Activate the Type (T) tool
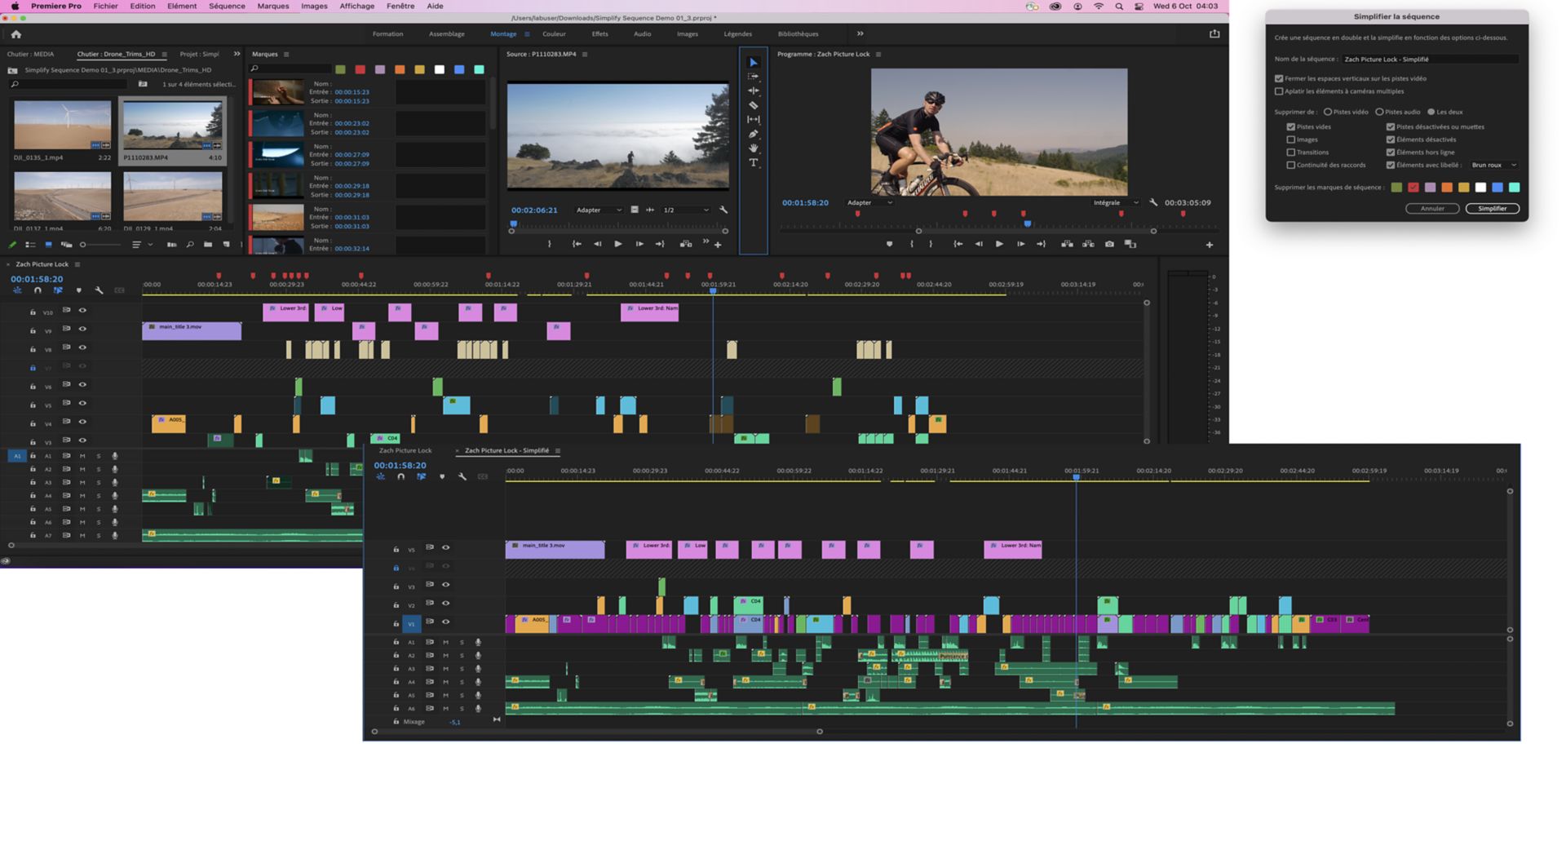 754,163
